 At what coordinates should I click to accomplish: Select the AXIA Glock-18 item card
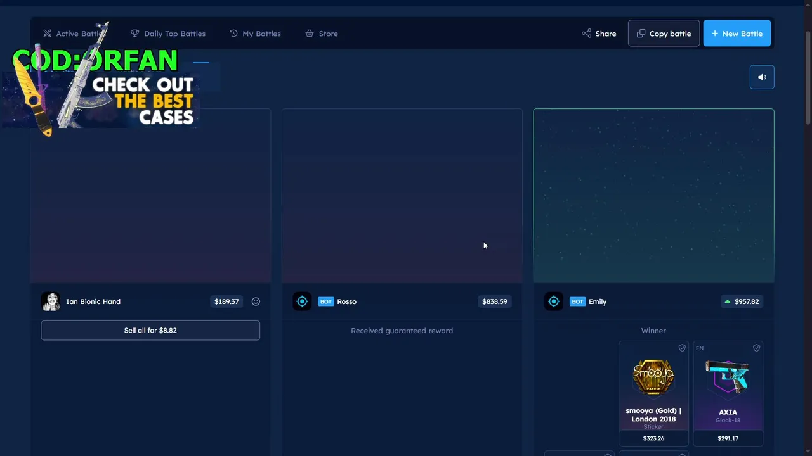(x=728, y=393)
